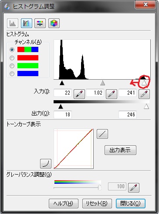Viewport: 159px width, 214px height.
Task: Click the input shadow black triangle
Action: [x=62, y=83]
